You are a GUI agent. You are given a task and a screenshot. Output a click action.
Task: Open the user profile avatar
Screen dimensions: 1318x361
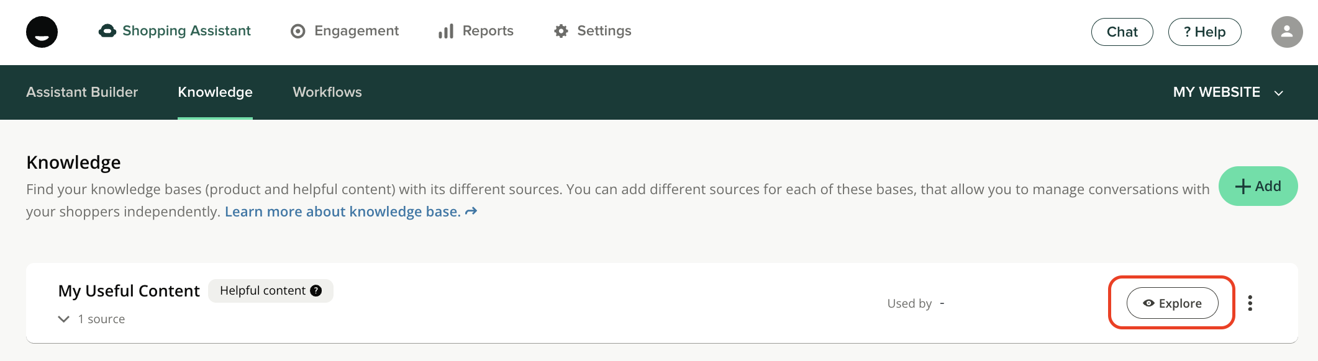tap(1286, 32)
